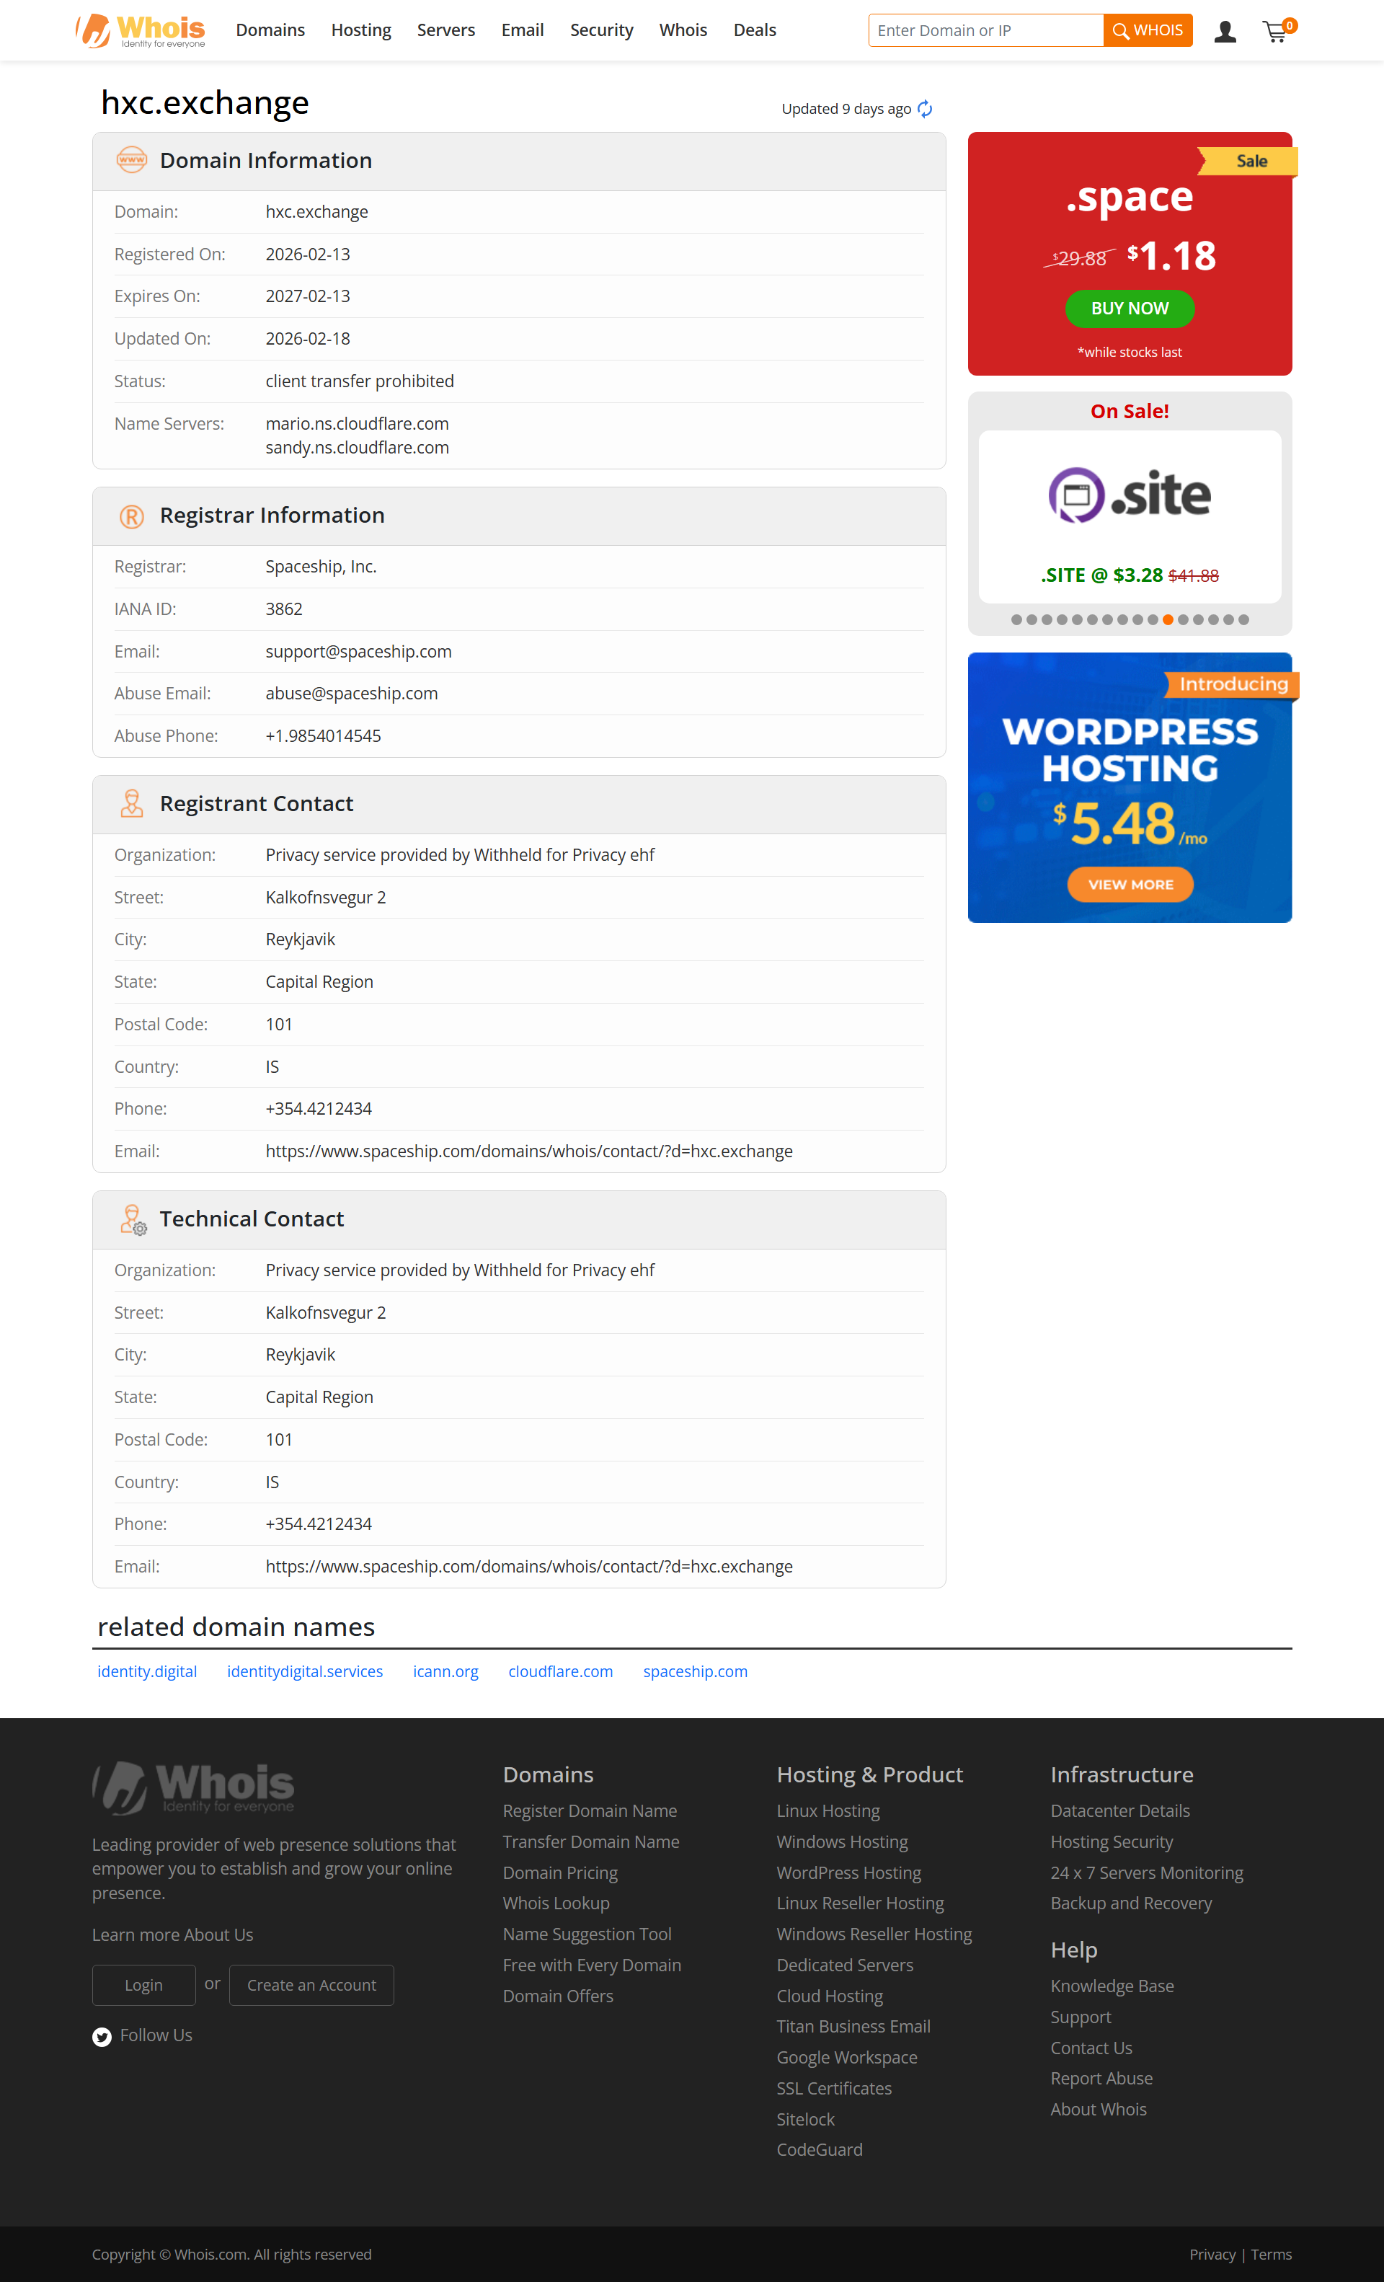Viewport: 1384px width, 2282px height.
Task: Open Register Domain Name footer link
Action: (x=590, y=1811)
